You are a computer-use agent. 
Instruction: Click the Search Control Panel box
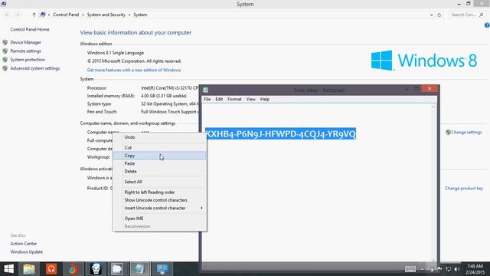point(467,15)
